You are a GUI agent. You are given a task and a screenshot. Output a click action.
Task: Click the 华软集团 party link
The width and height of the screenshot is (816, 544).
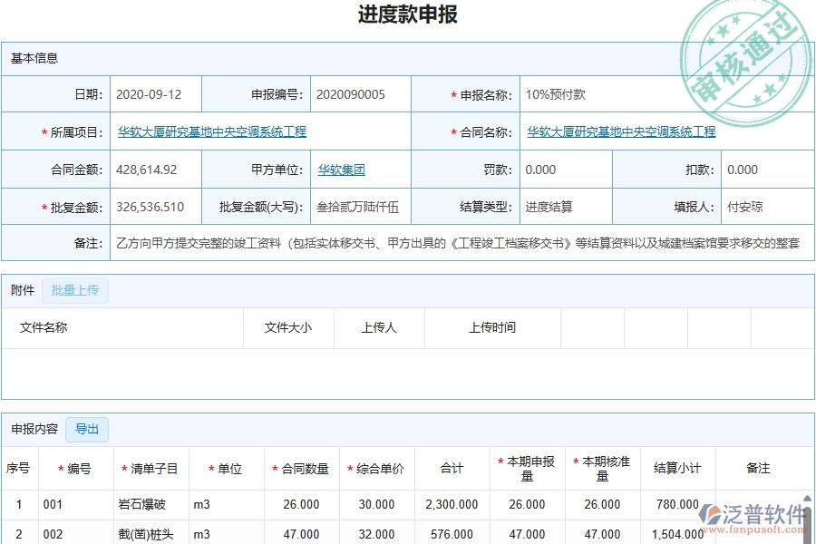341,170
